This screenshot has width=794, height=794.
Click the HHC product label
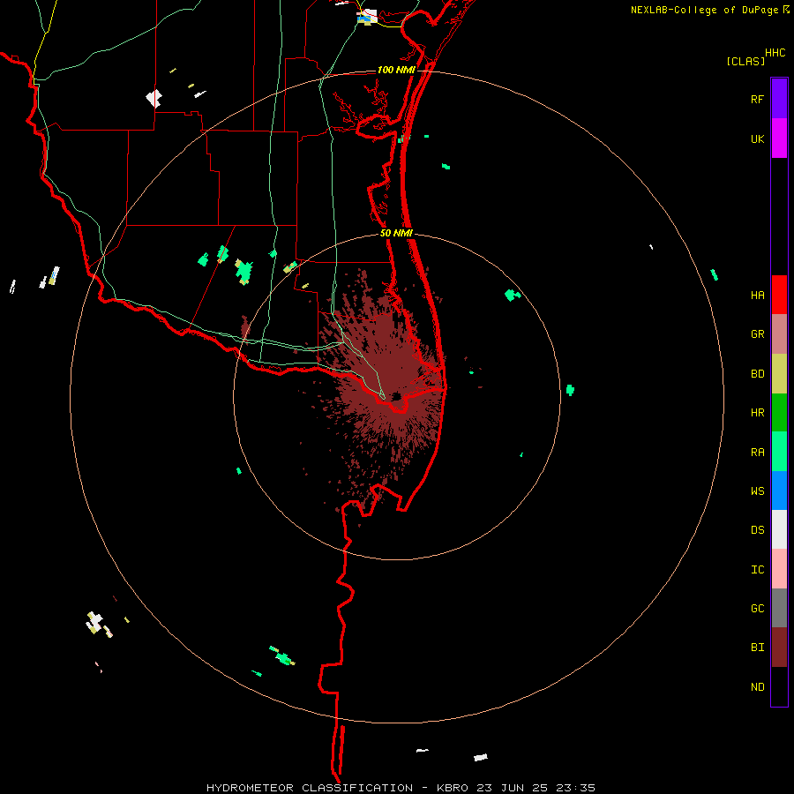[x=775, y=53]
